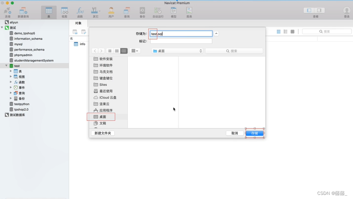Open the group-by arrangement dropdown
Image resolution: width=353 pixels, height=199 pixels.
(x=135, y=51)
